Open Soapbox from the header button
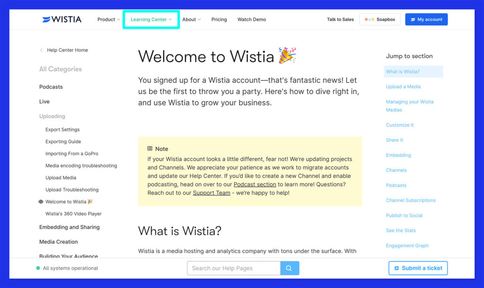The height and width of the screenshot is (288, 484). point(380,19)
